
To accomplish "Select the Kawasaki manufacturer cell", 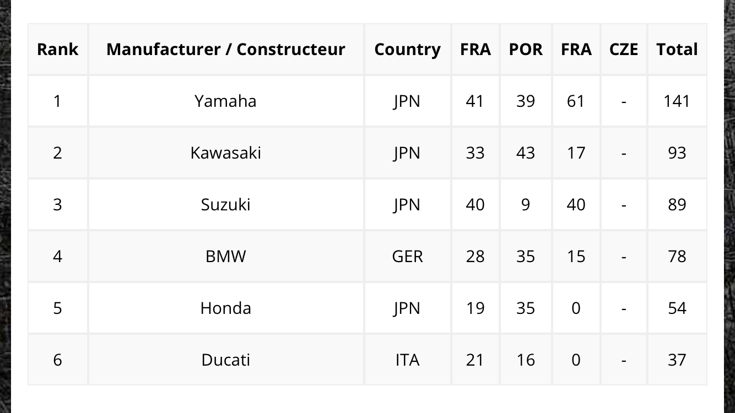I will 225,153.
